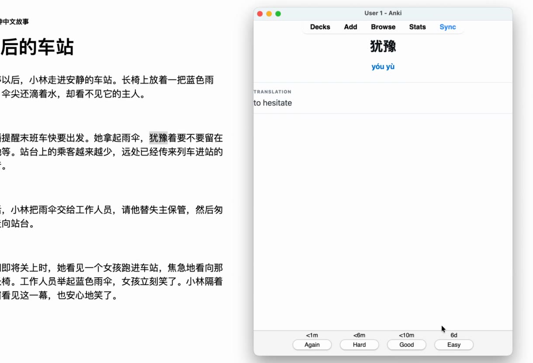Open Browse in the Anki toolbar
This screenshot has height=363, width=533.
coord(383,27)
